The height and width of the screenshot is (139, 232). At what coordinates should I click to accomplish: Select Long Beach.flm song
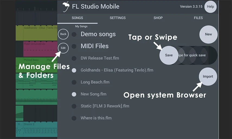point(95,82)
